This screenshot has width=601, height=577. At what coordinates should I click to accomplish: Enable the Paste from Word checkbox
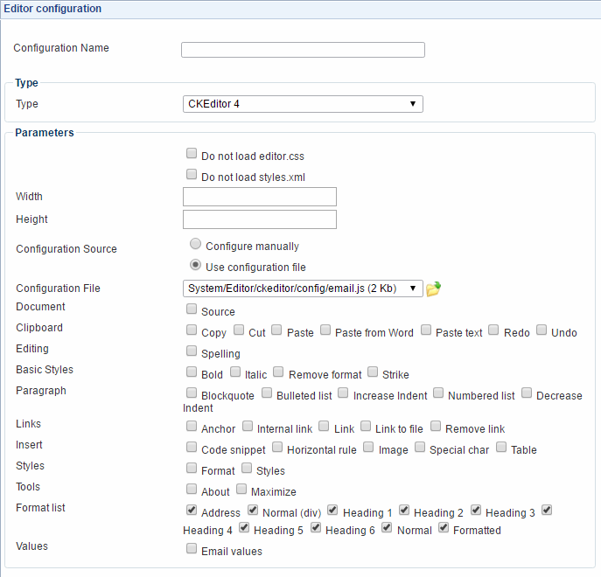pos(325,330)
